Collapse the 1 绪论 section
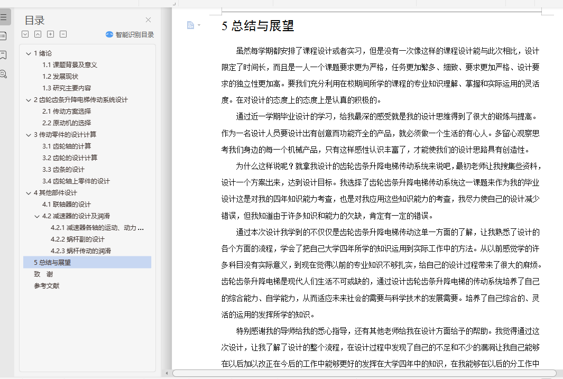 tap(29, 53)
